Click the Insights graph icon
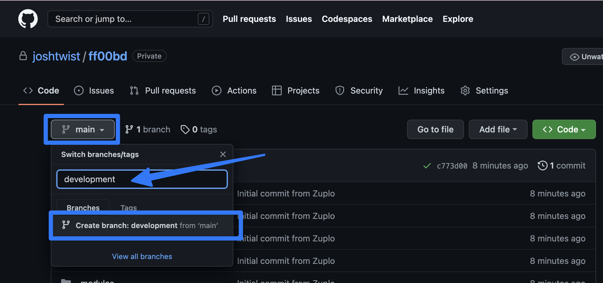 click(403, 90)
